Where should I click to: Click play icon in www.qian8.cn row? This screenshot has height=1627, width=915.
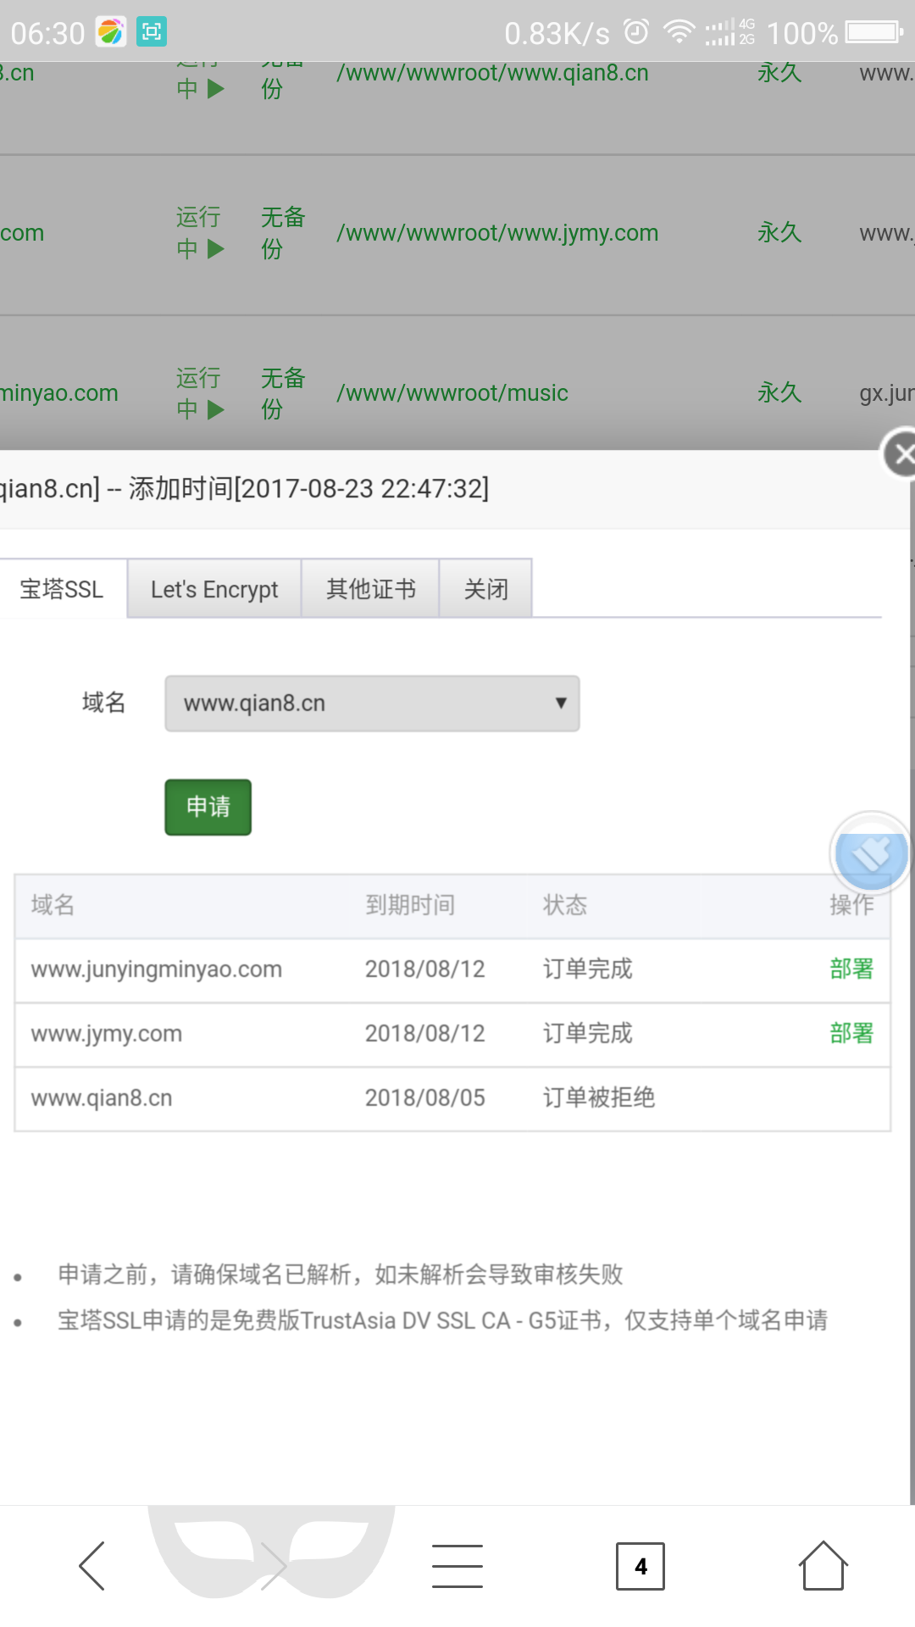point(216,88)
